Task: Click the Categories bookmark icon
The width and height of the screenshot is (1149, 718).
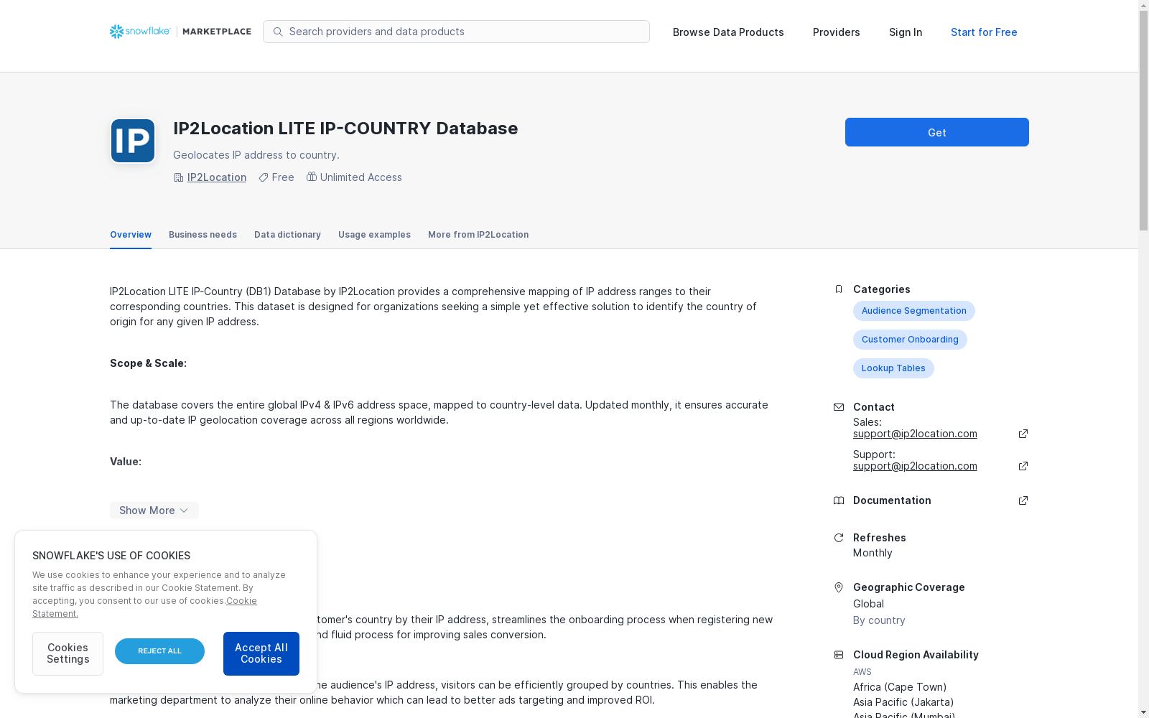Action: coord(838,289)
